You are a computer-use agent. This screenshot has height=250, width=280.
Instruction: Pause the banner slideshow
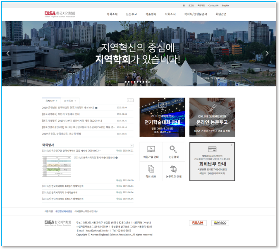click(149, 82)
